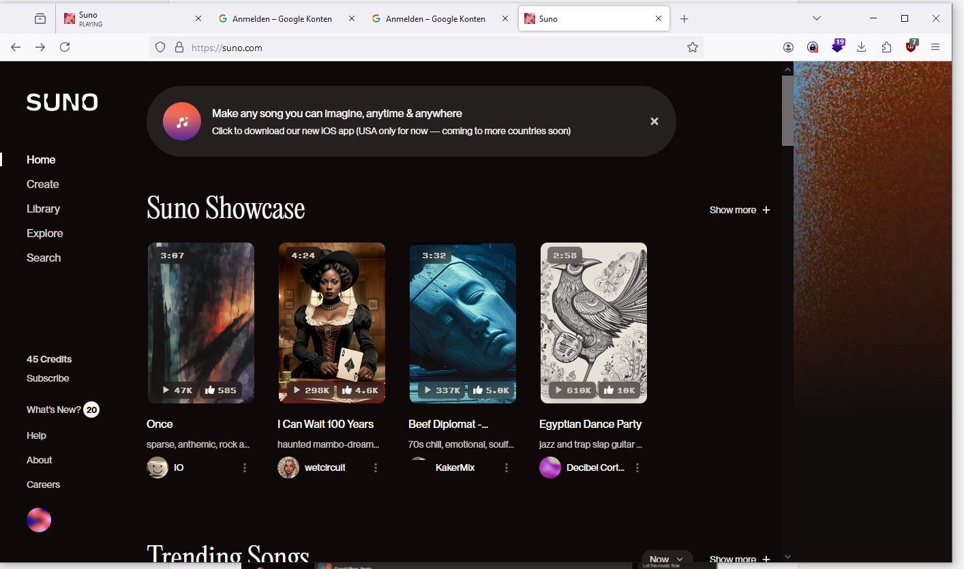
Task: Open the user profile avatar
Action: click(x=39, y=520)
